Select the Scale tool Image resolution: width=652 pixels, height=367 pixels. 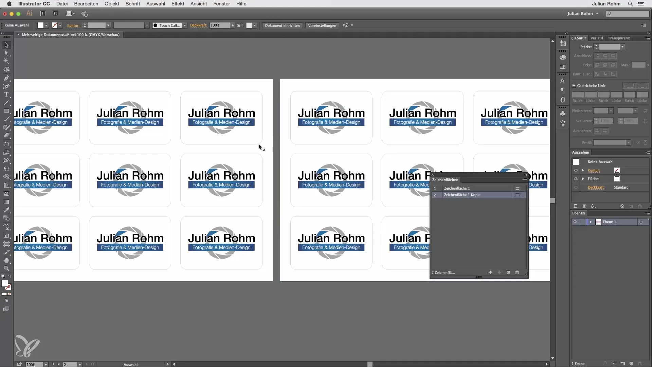pos(6,152)
